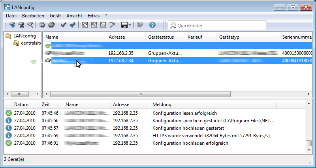Open the dropdown arrow beside the save icon
Image resolution: width=316 pixels, height=168 pixels.
(130, 25)
